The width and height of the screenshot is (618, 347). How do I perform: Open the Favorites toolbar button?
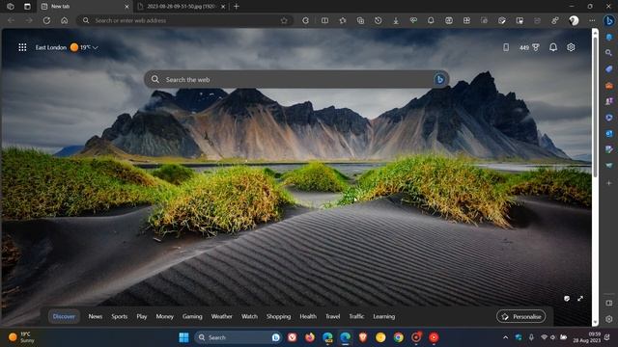[343, 20]
